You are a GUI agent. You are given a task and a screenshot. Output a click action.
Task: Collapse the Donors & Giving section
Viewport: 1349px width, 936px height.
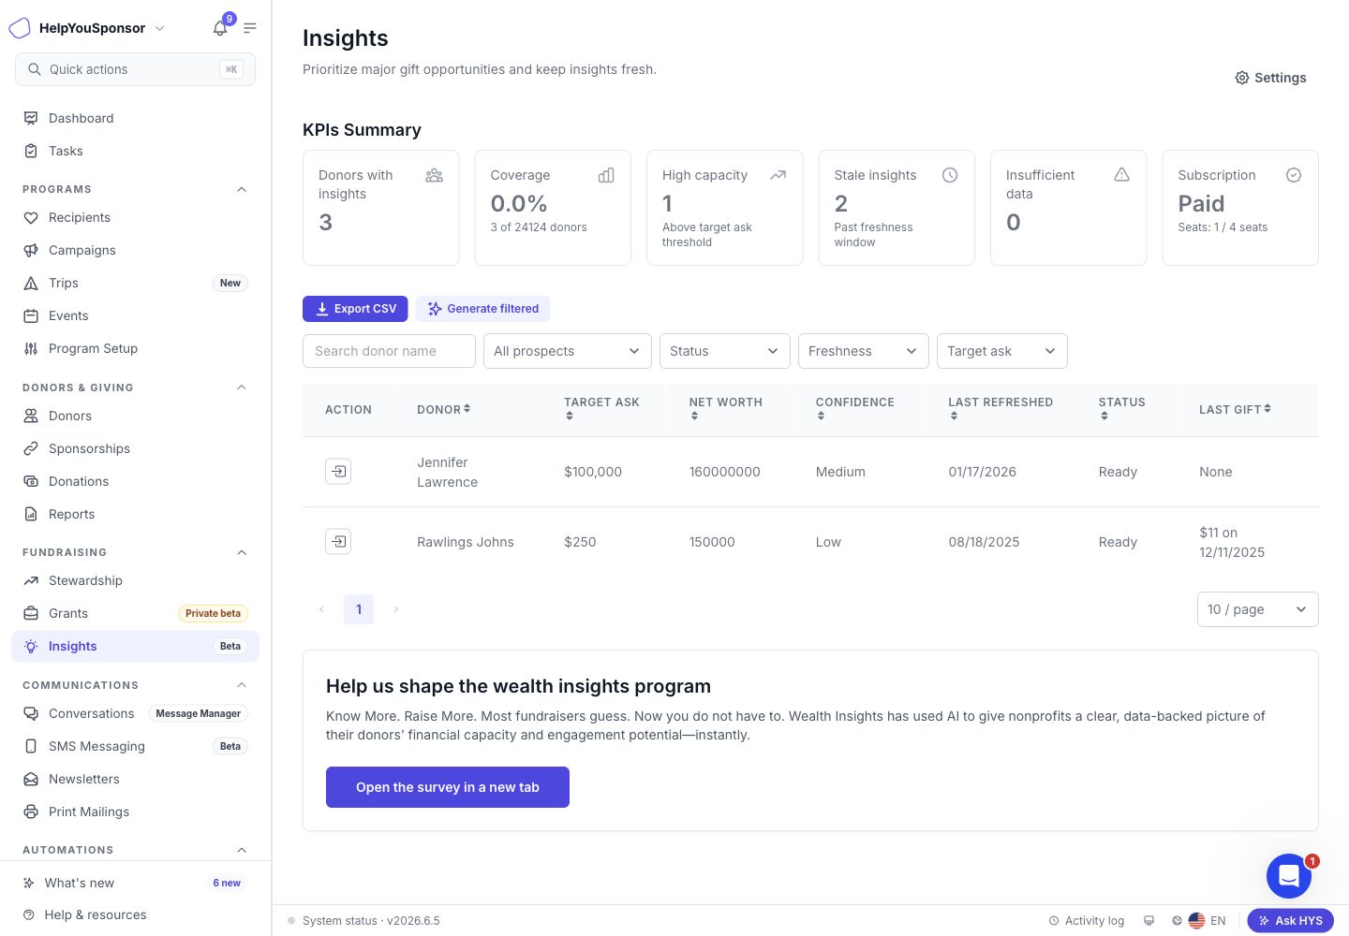[242, 388]
